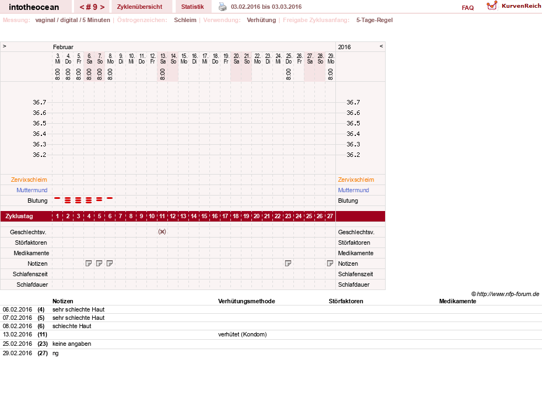This screenshot has width=542, height=411.
Task: Open the note icon on cycle day 27
Action: click(x=330, y=264)
